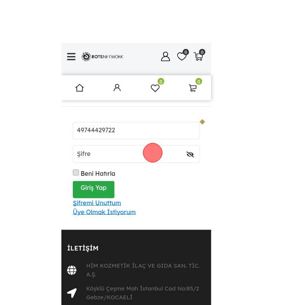Open the account icon in header

pos(165,56)
